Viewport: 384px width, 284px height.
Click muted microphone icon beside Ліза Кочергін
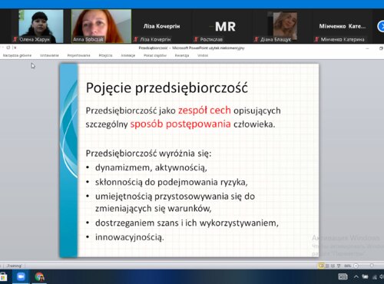point(136,39)
